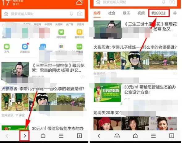Tap the back arrow in left screen's toolbar
The image size is (182, 143).
(7, 136)
